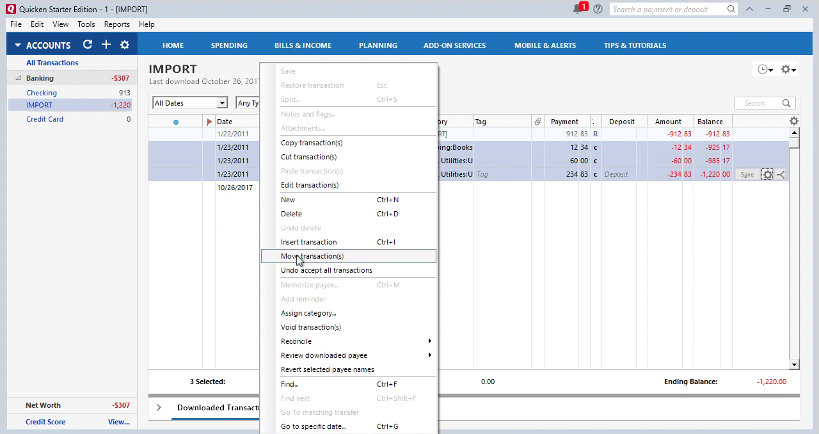Switch to the ADD-ON SERVICES tab
Image resolution: width=819 pixels, height=434 pixels.
[x=454, y=45]
